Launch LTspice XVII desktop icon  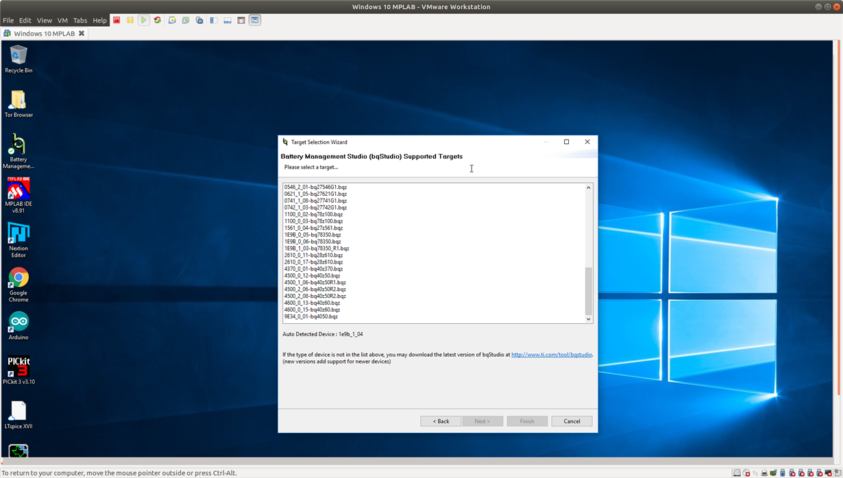click(19, 415)
